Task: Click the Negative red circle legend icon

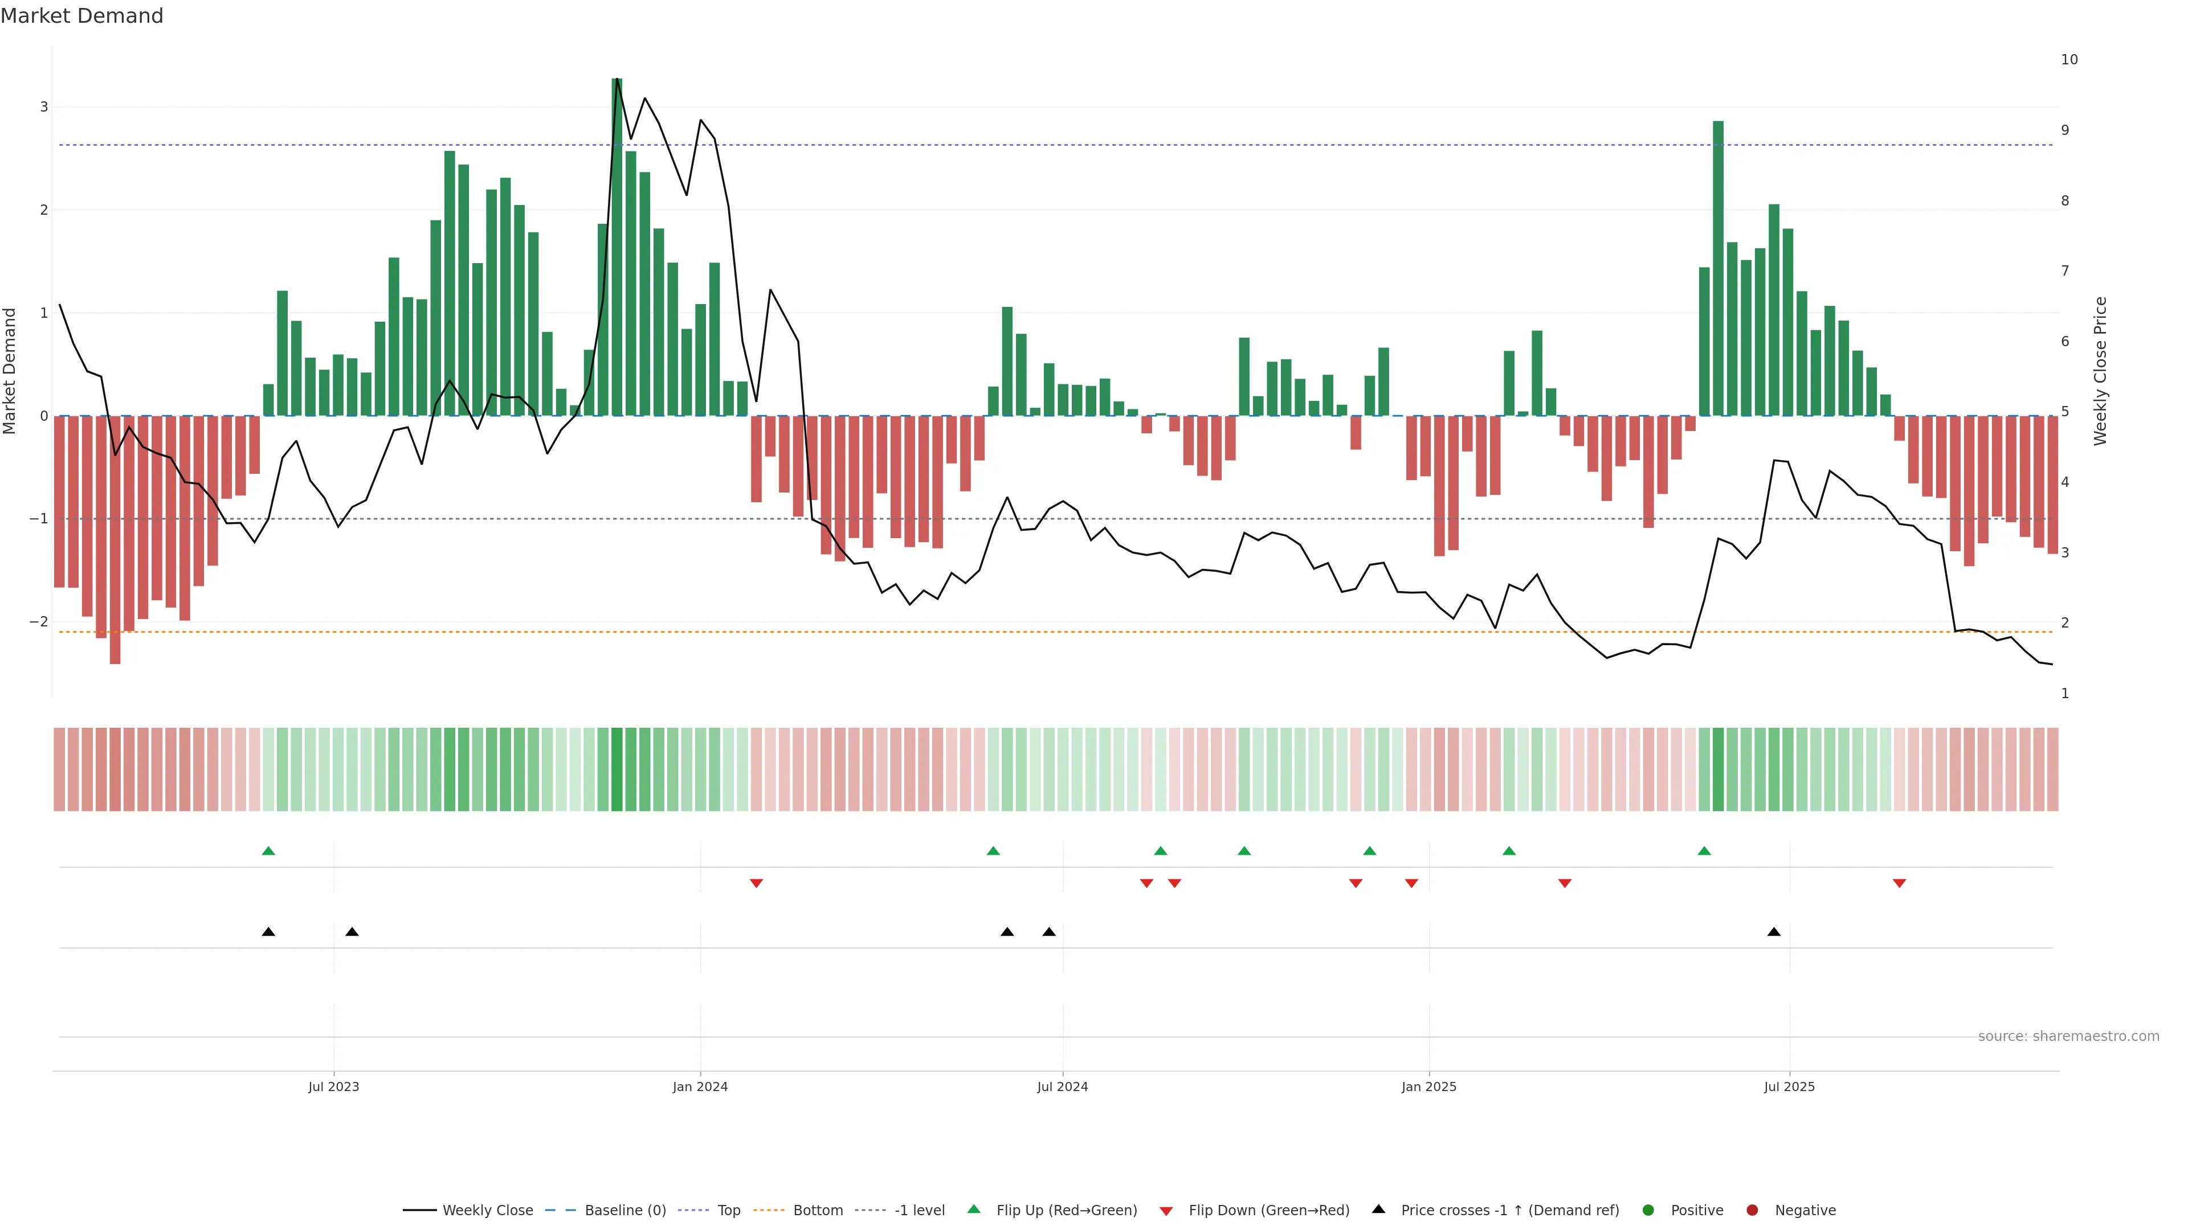Action: pos(1752,1209)
